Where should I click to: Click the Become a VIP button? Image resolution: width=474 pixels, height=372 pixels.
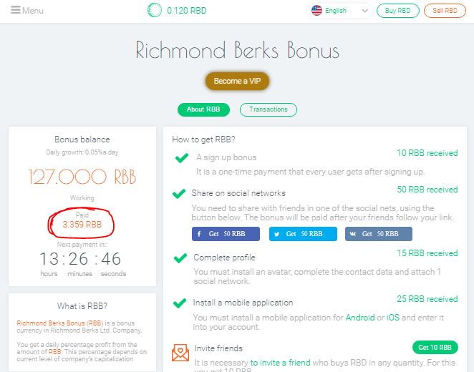click(237, 81)
